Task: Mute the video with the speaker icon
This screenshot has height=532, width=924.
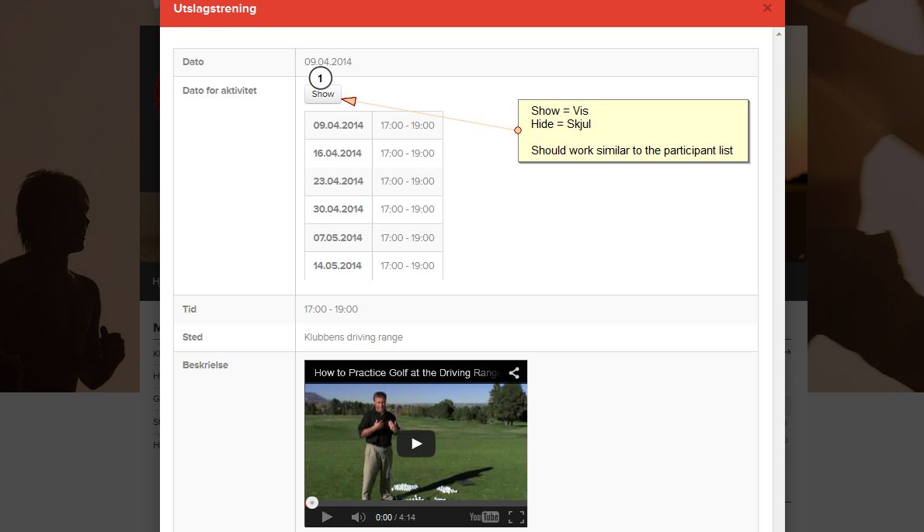Action: click(358, 517)
